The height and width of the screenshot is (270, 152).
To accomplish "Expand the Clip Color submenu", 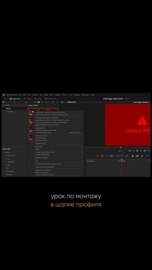I will (x=58, y=147).
